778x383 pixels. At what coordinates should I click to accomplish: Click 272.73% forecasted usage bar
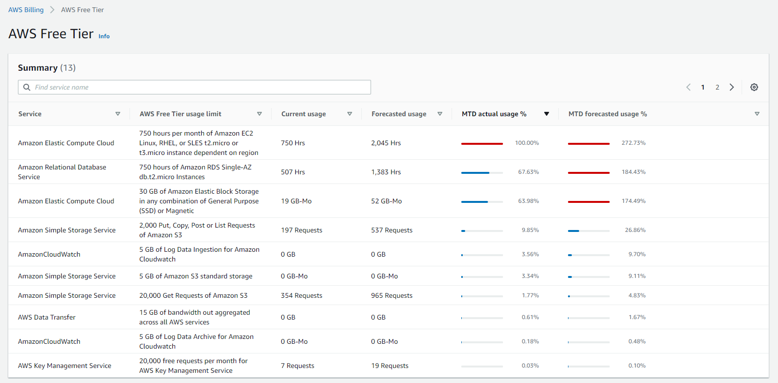pyautogui.click(x=589, y=144)
